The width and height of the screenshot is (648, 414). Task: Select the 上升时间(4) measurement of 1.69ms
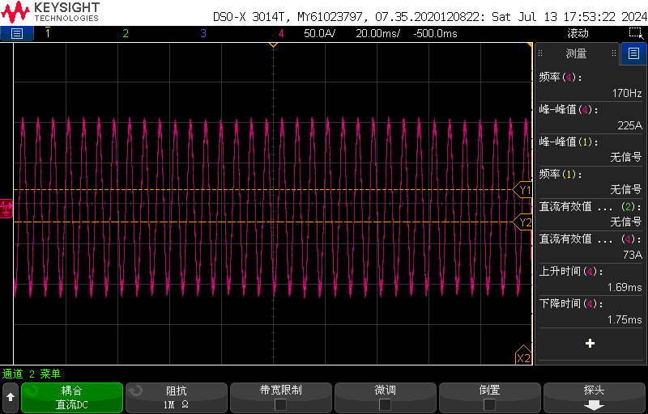tap(590, 279)
